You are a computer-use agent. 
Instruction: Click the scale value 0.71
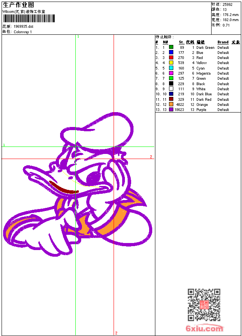coord(226,25)
